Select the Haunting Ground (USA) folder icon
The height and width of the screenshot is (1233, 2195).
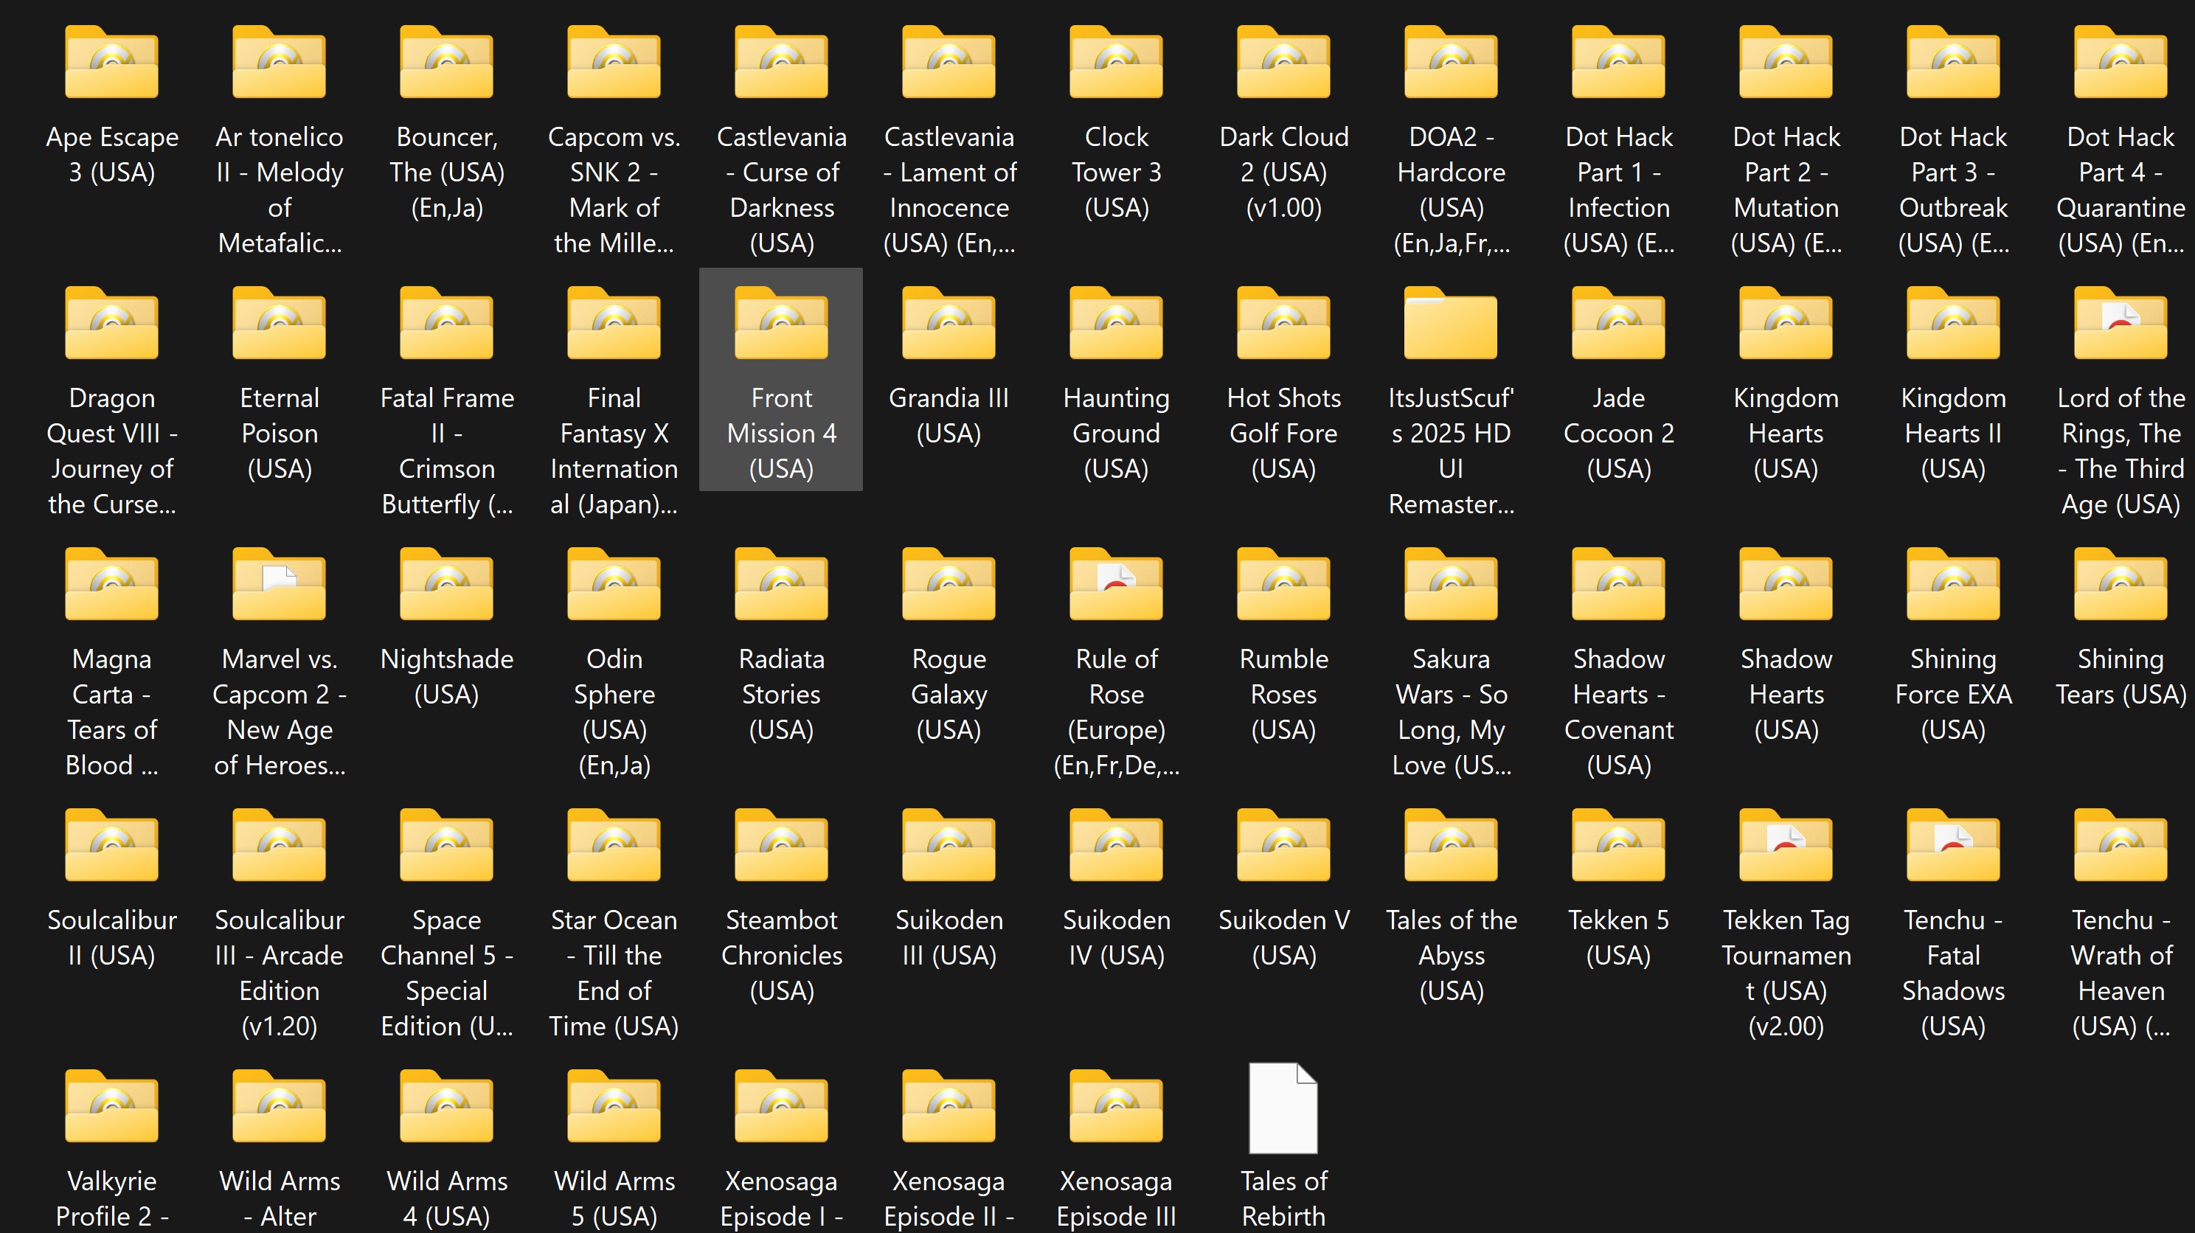tap(1116, 322)
